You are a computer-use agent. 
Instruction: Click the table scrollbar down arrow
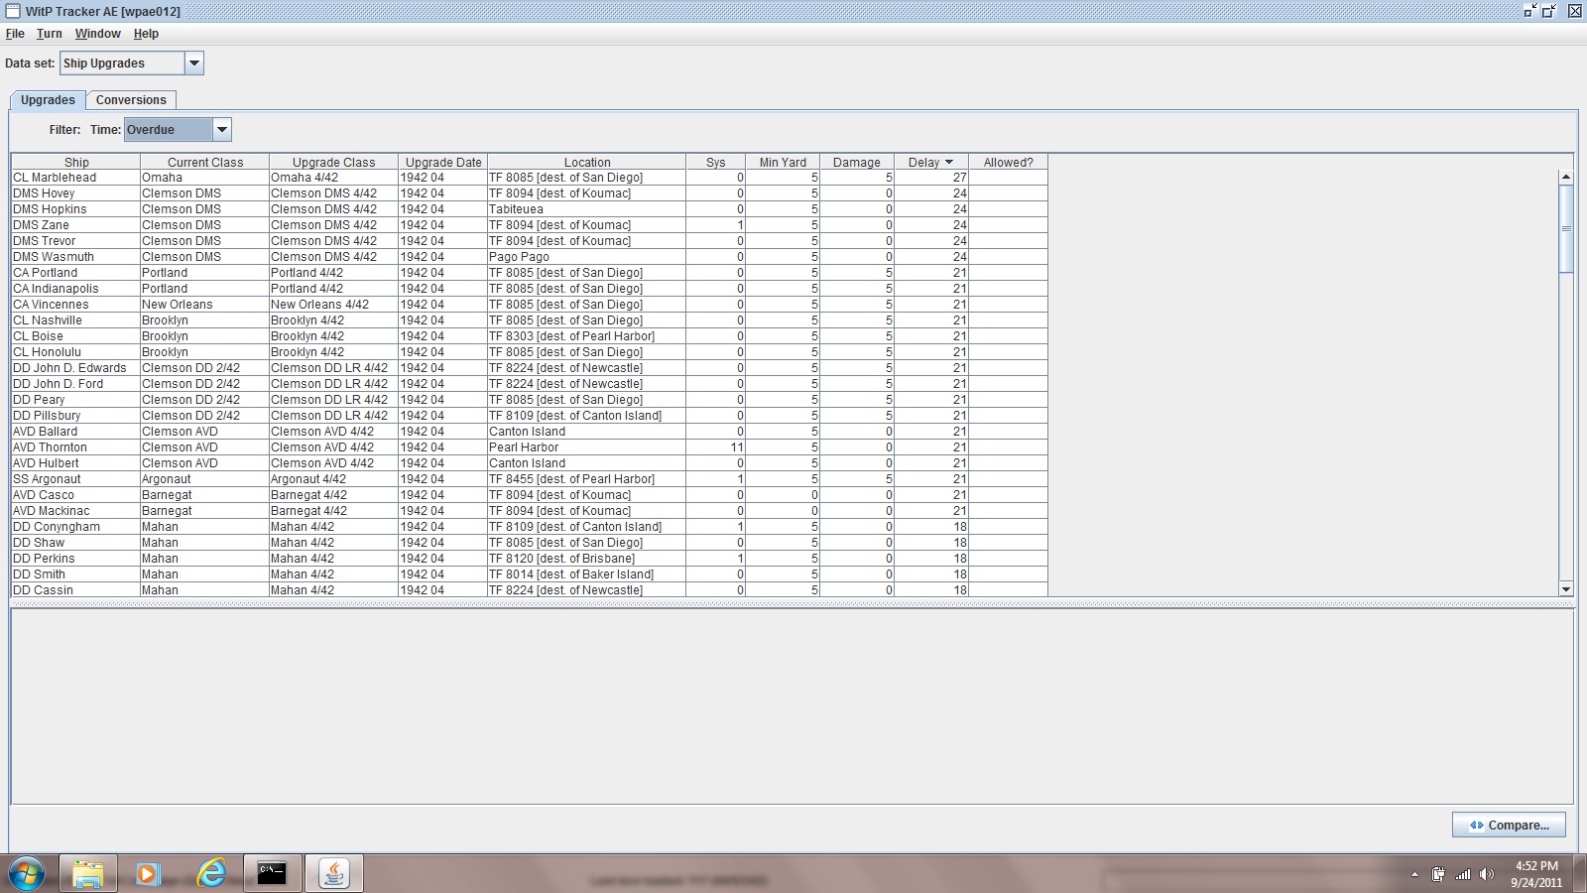tap(1566, 589)
